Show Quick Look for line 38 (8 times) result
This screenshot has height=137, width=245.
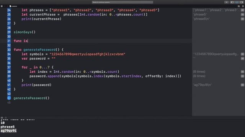click(242, 72)
